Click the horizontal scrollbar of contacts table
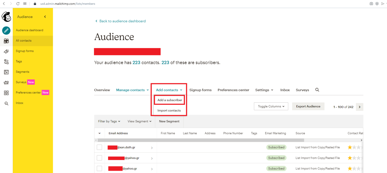This screenshot has height=173, width=387. (201, 140)
